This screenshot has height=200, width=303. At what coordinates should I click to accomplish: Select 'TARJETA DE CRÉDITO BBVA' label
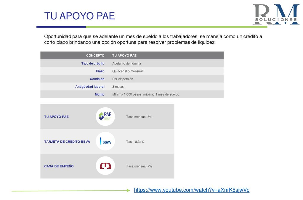(67, 141)
